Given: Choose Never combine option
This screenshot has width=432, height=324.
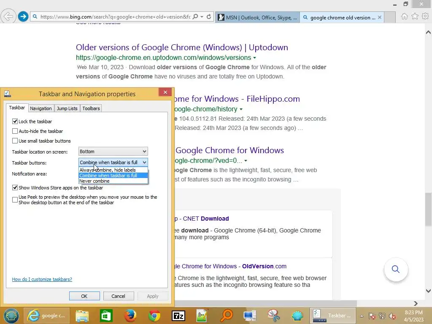Looking at the screenshot, I should 113,181.
